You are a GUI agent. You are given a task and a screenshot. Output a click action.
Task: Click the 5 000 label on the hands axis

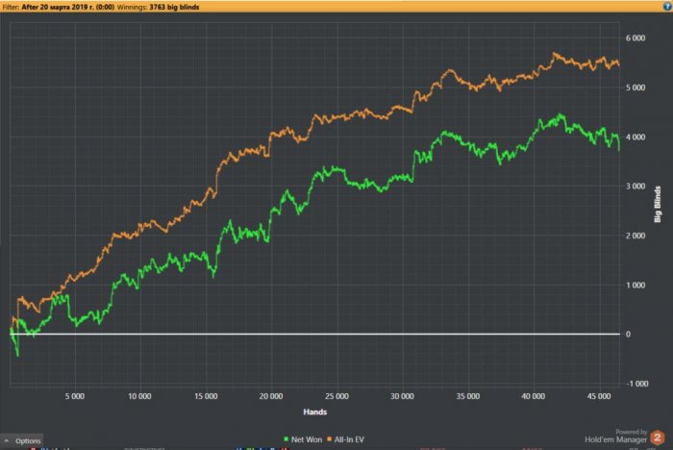click(x=75, y=396)
